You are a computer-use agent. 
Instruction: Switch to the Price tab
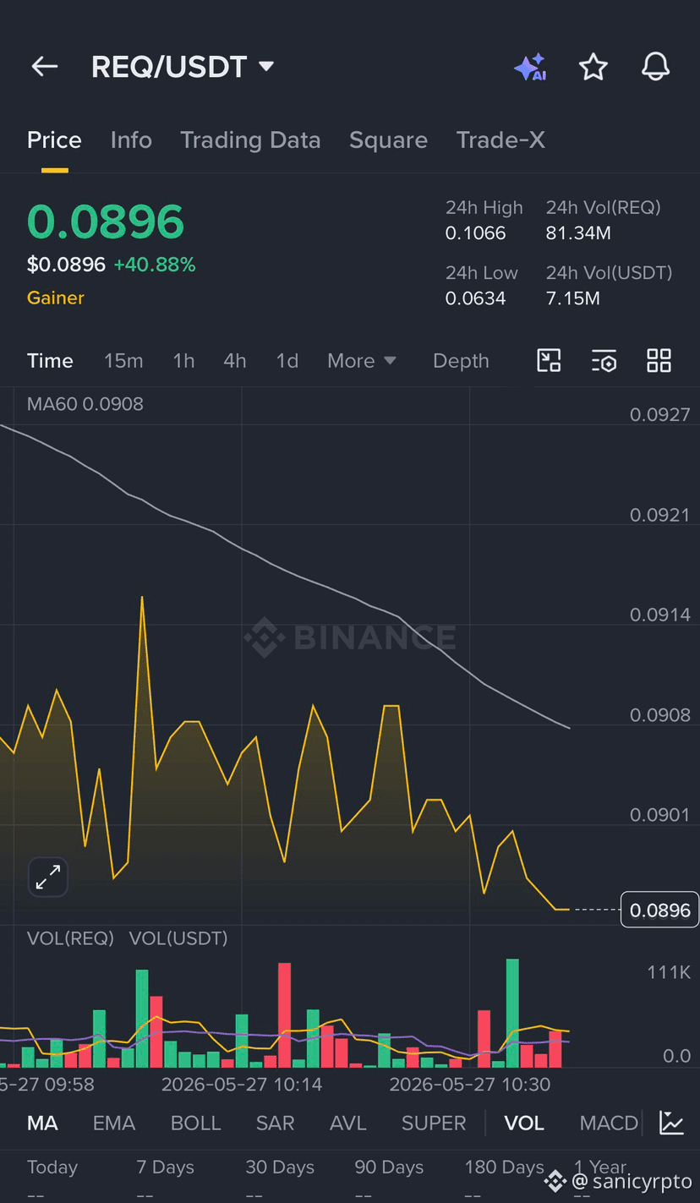54,139
